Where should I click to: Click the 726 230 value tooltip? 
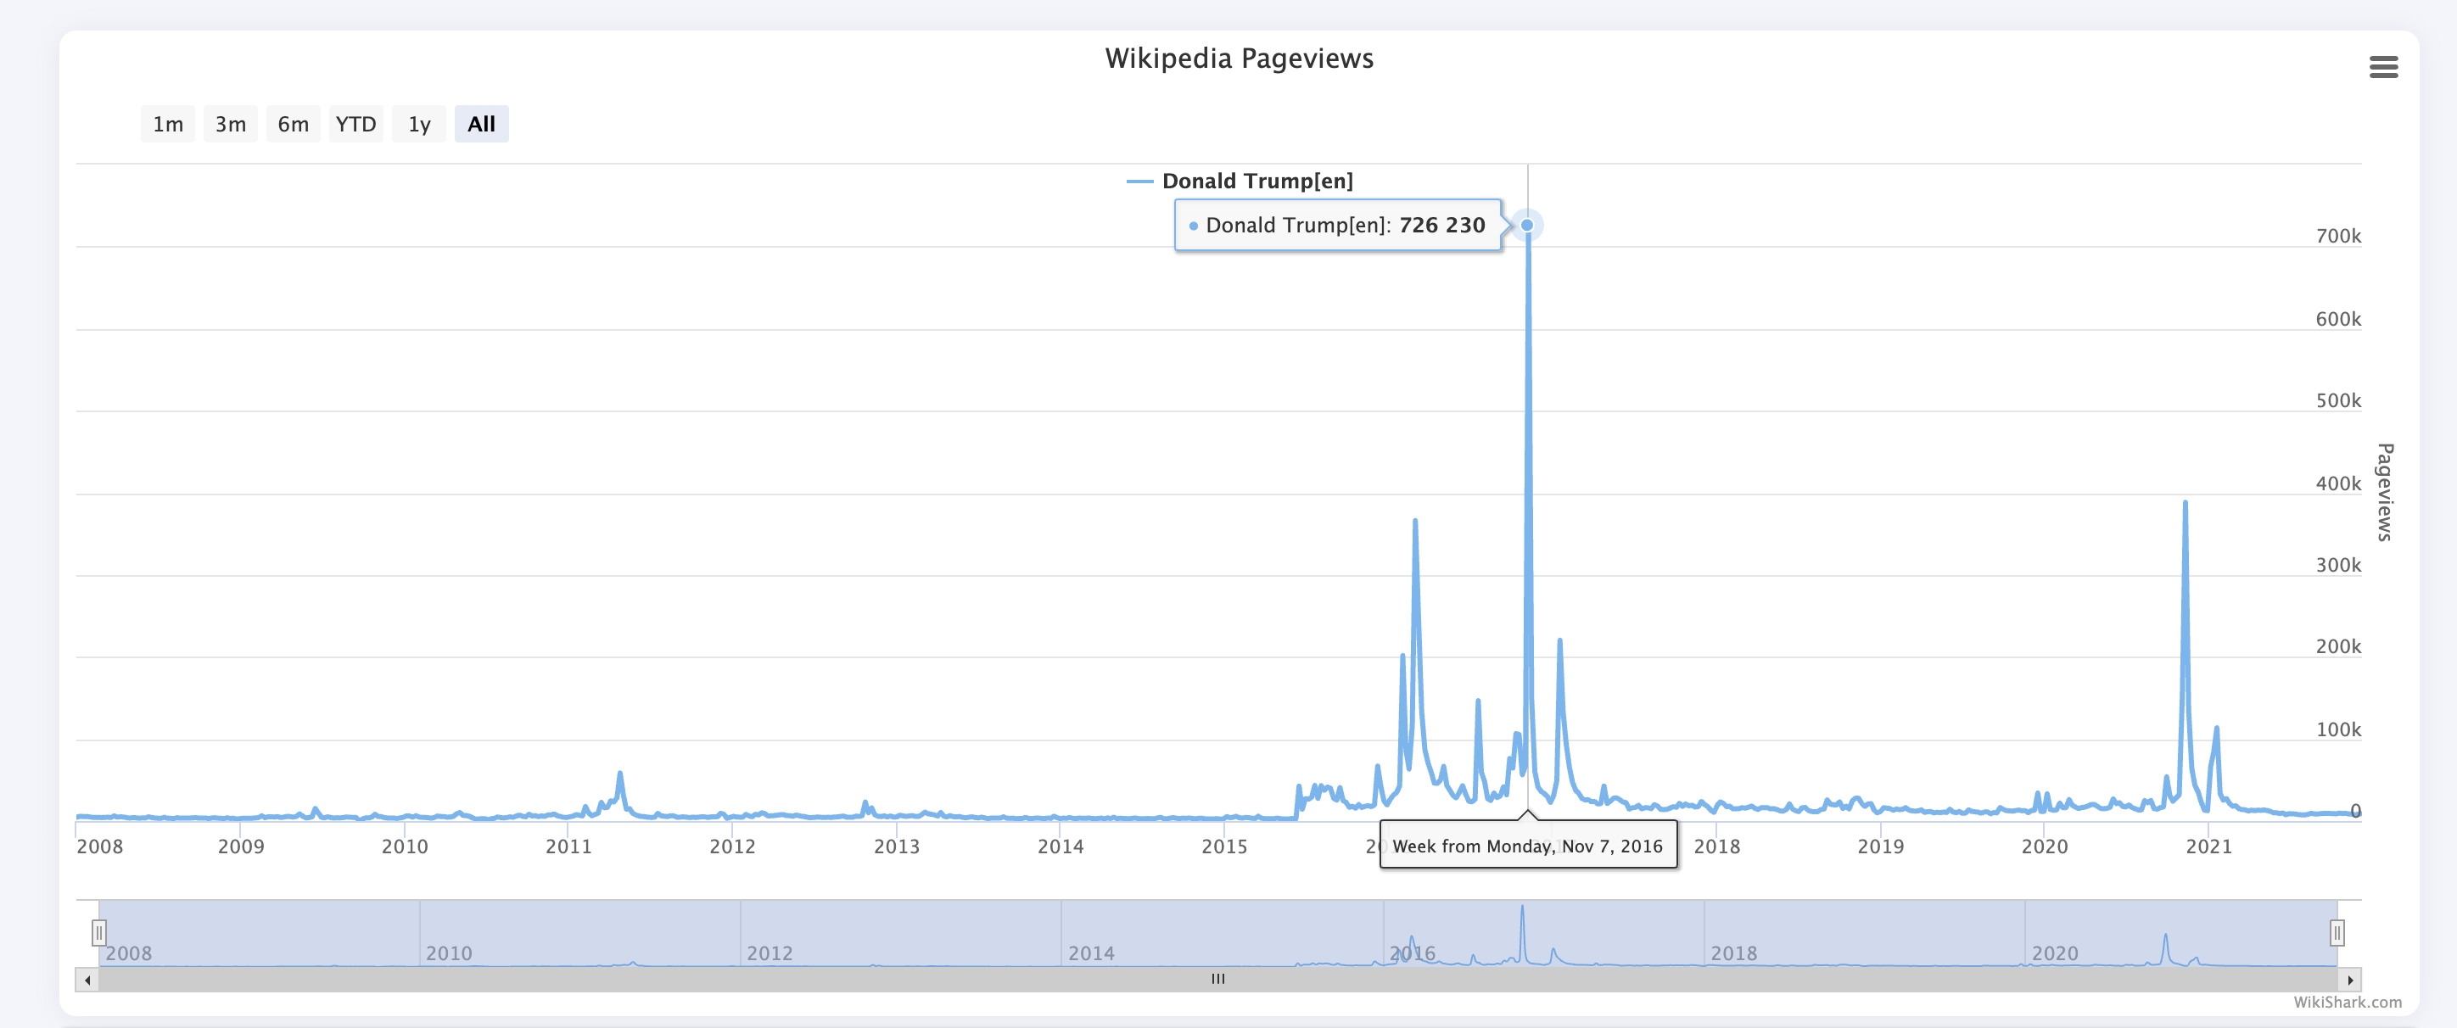click(1338, 225)
